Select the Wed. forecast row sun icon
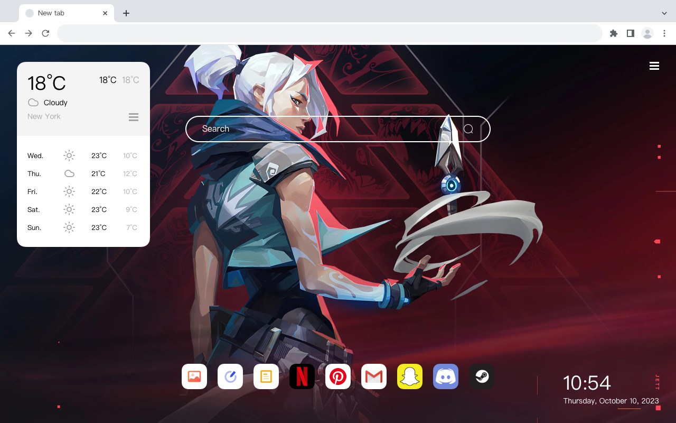Viewport: 676px width, 423px height. 69,155
